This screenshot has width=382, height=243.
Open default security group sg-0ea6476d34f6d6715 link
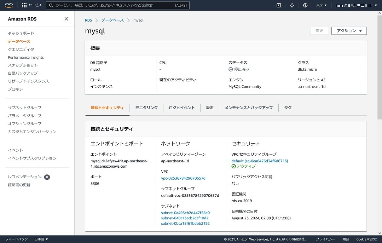coord(260,161)
